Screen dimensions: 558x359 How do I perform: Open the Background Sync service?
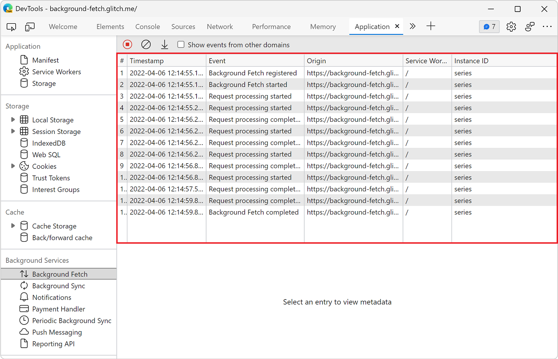tap(59, 286)
